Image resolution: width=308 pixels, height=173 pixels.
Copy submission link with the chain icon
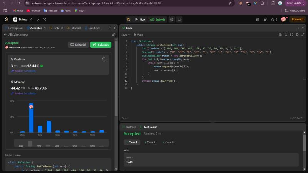pos(114,35)
